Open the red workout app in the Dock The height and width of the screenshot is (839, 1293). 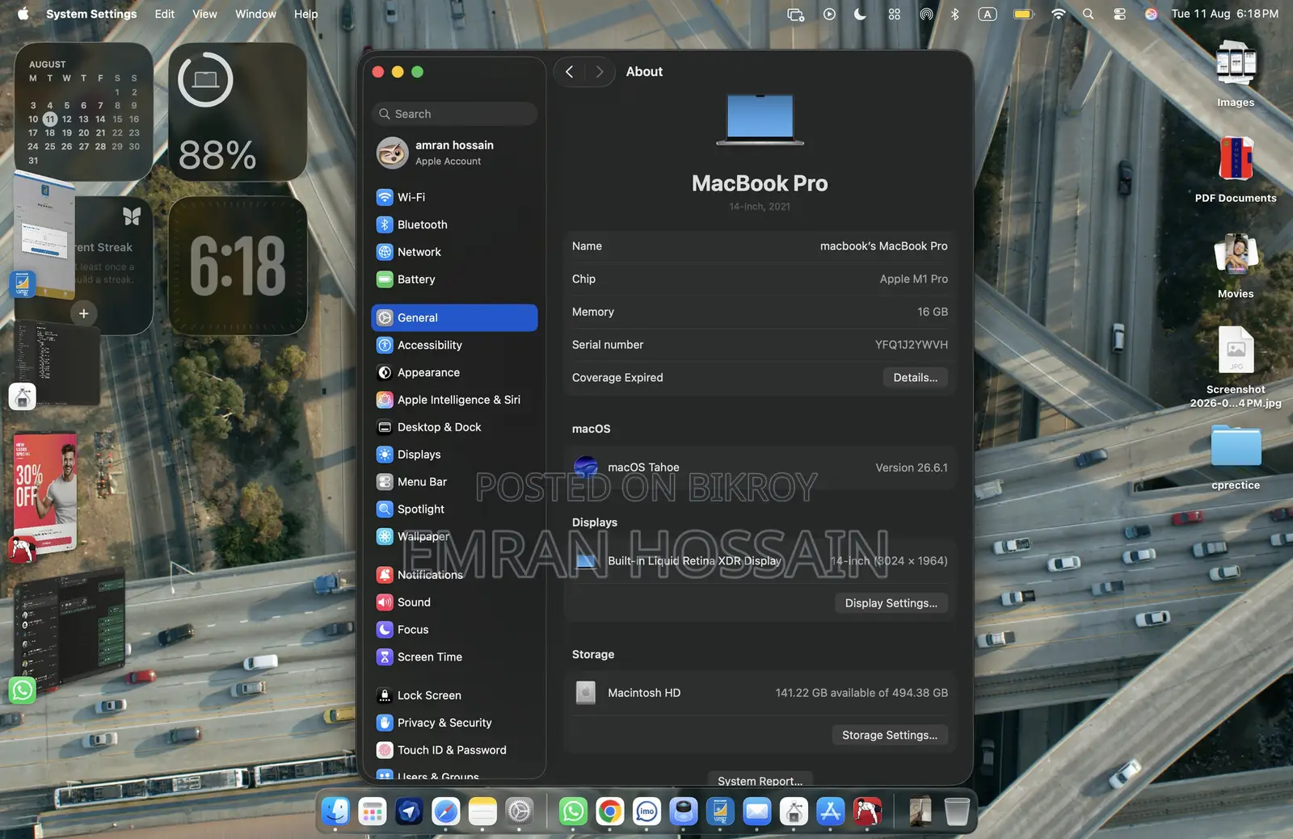867,811
